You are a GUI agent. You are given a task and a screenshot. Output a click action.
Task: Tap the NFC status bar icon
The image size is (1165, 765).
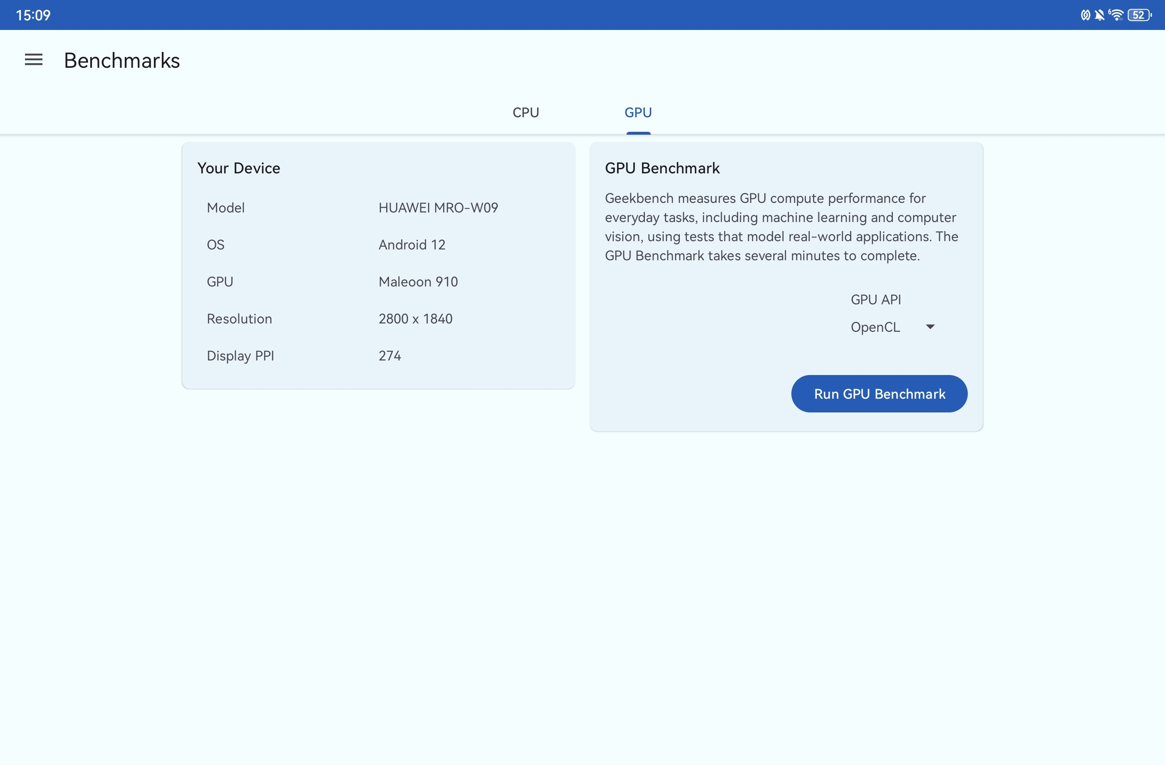(1085, 15)
